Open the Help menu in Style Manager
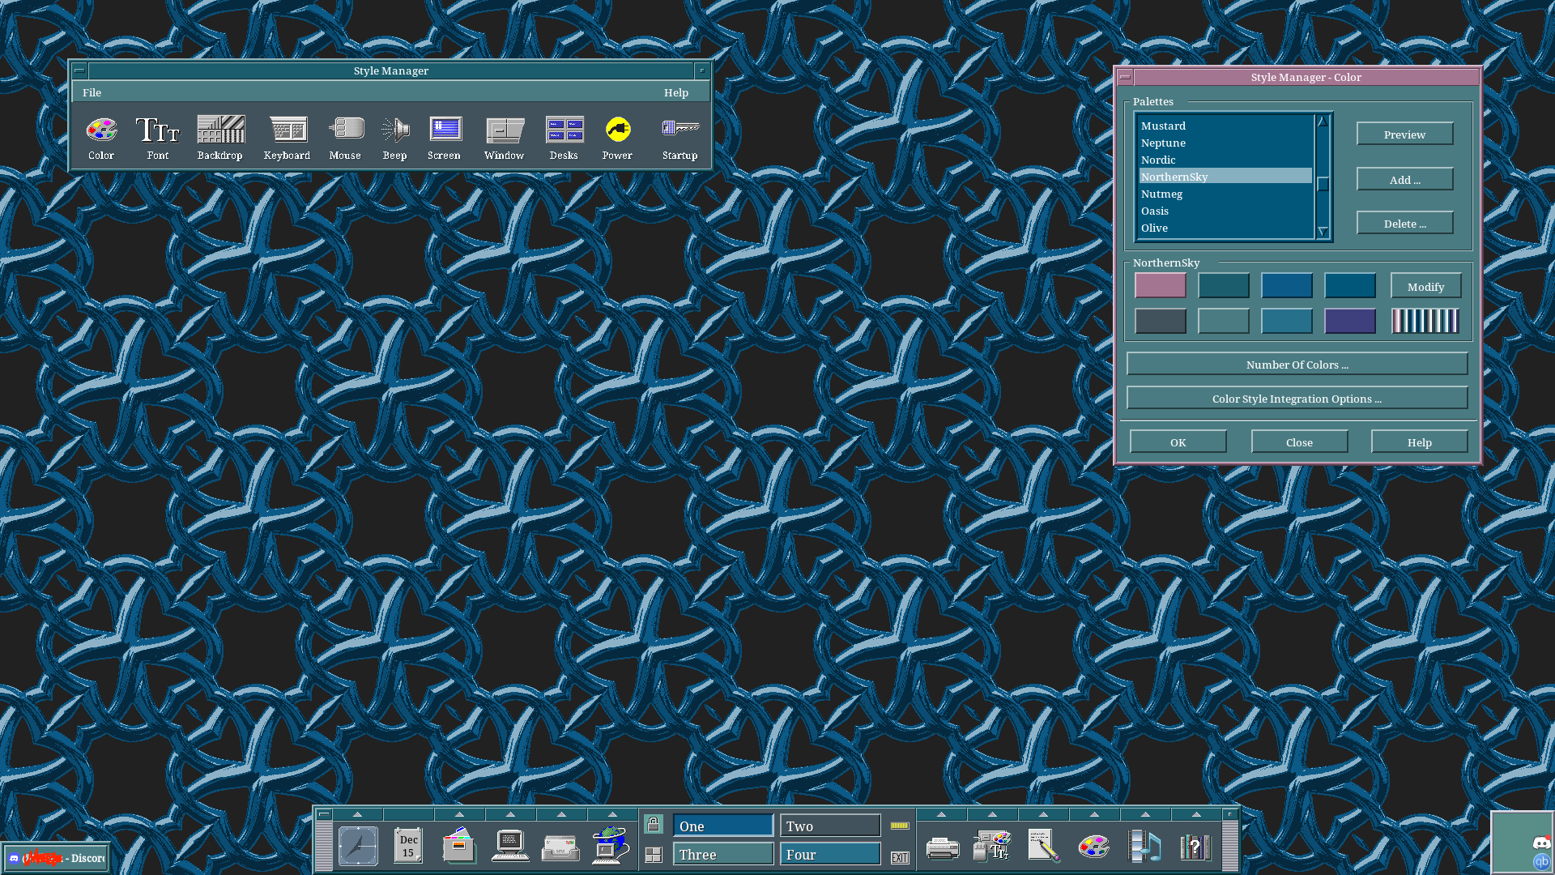 676,92
